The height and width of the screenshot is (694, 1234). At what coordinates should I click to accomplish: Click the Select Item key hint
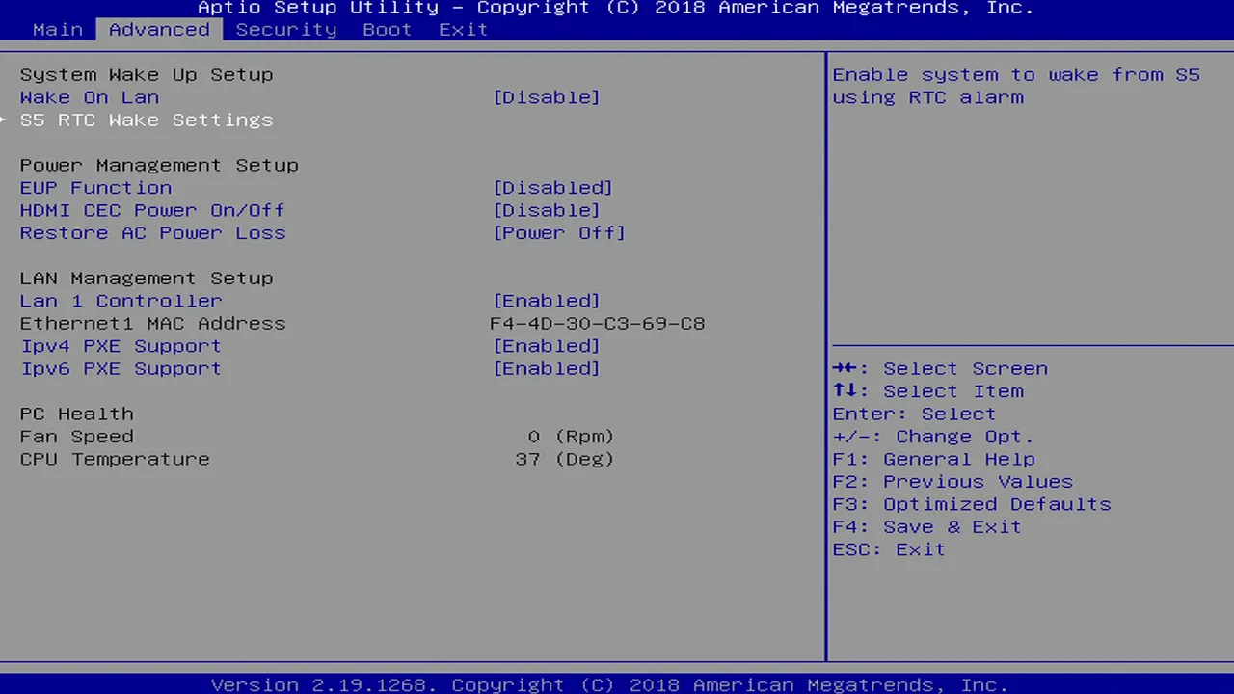pyautogui.click(x=928, y=391)
